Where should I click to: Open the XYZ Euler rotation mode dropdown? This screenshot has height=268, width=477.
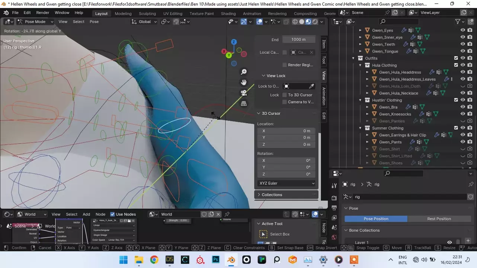286,183
